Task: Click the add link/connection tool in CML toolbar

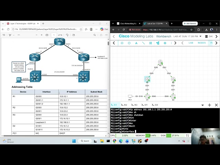Action: point(158,43)
